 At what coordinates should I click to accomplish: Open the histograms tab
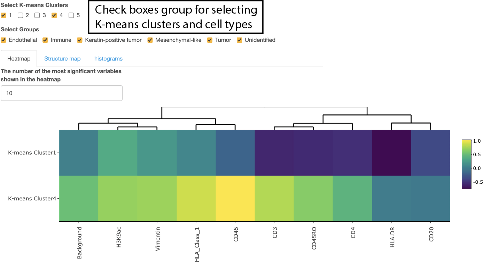[108, 58]
